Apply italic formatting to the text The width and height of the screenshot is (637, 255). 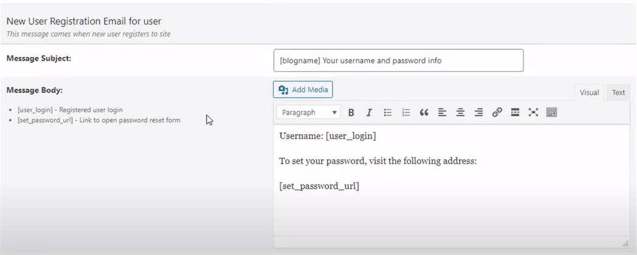[370, 112]
